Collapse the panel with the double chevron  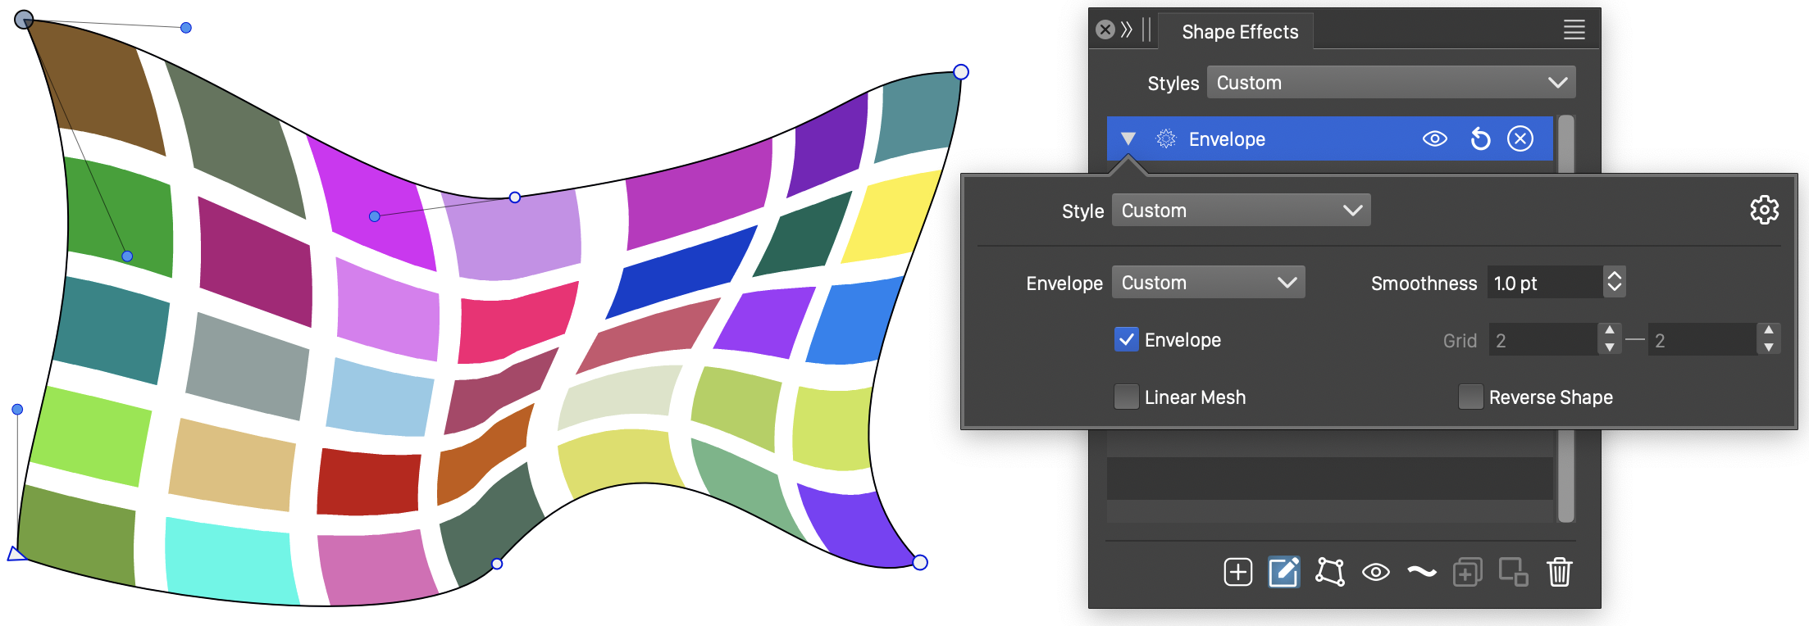click(x=1127, y=30)
